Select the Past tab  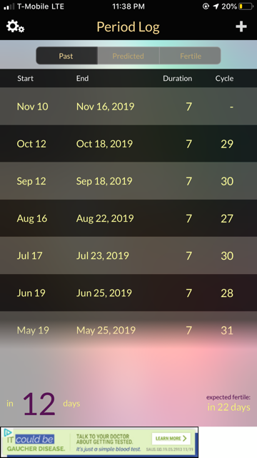pyautogui.click(x=66, y=56)
